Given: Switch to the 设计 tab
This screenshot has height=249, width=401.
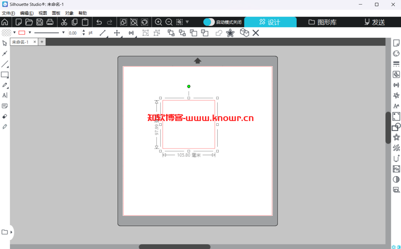Looking at the screenshot, I should tap(270, 22).
